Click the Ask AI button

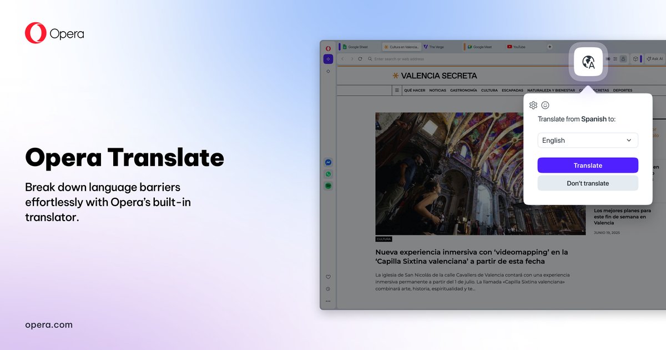tap(655, 58)
